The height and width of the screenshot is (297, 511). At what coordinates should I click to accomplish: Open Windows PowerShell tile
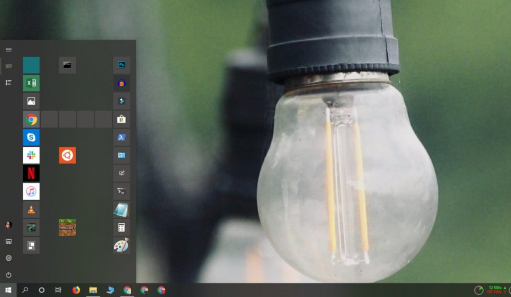[x=121, y=137]
